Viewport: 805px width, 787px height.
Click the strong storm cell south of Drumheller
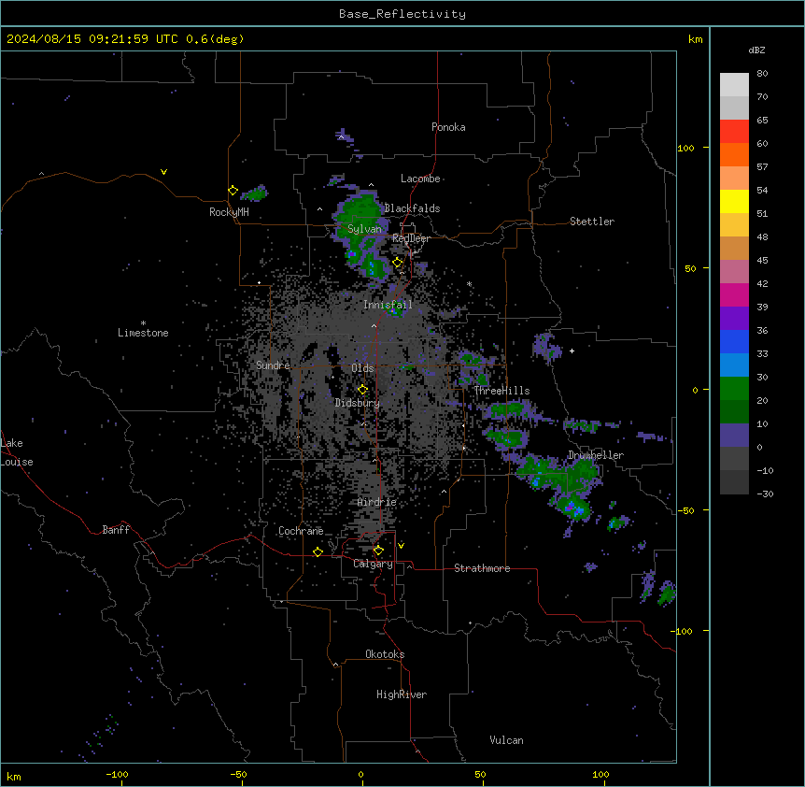click(x=573, y=508)
